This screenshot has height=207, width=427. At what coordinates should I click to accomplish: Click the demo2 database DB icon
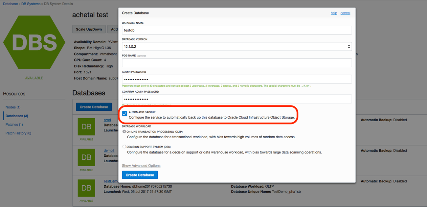[86, 157]
